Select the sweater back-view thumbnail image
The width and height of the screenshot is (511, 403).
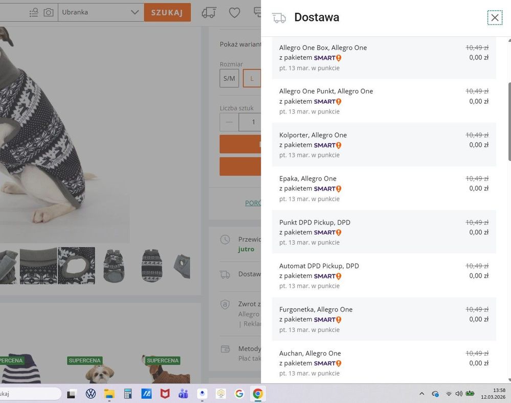point(152,266)
